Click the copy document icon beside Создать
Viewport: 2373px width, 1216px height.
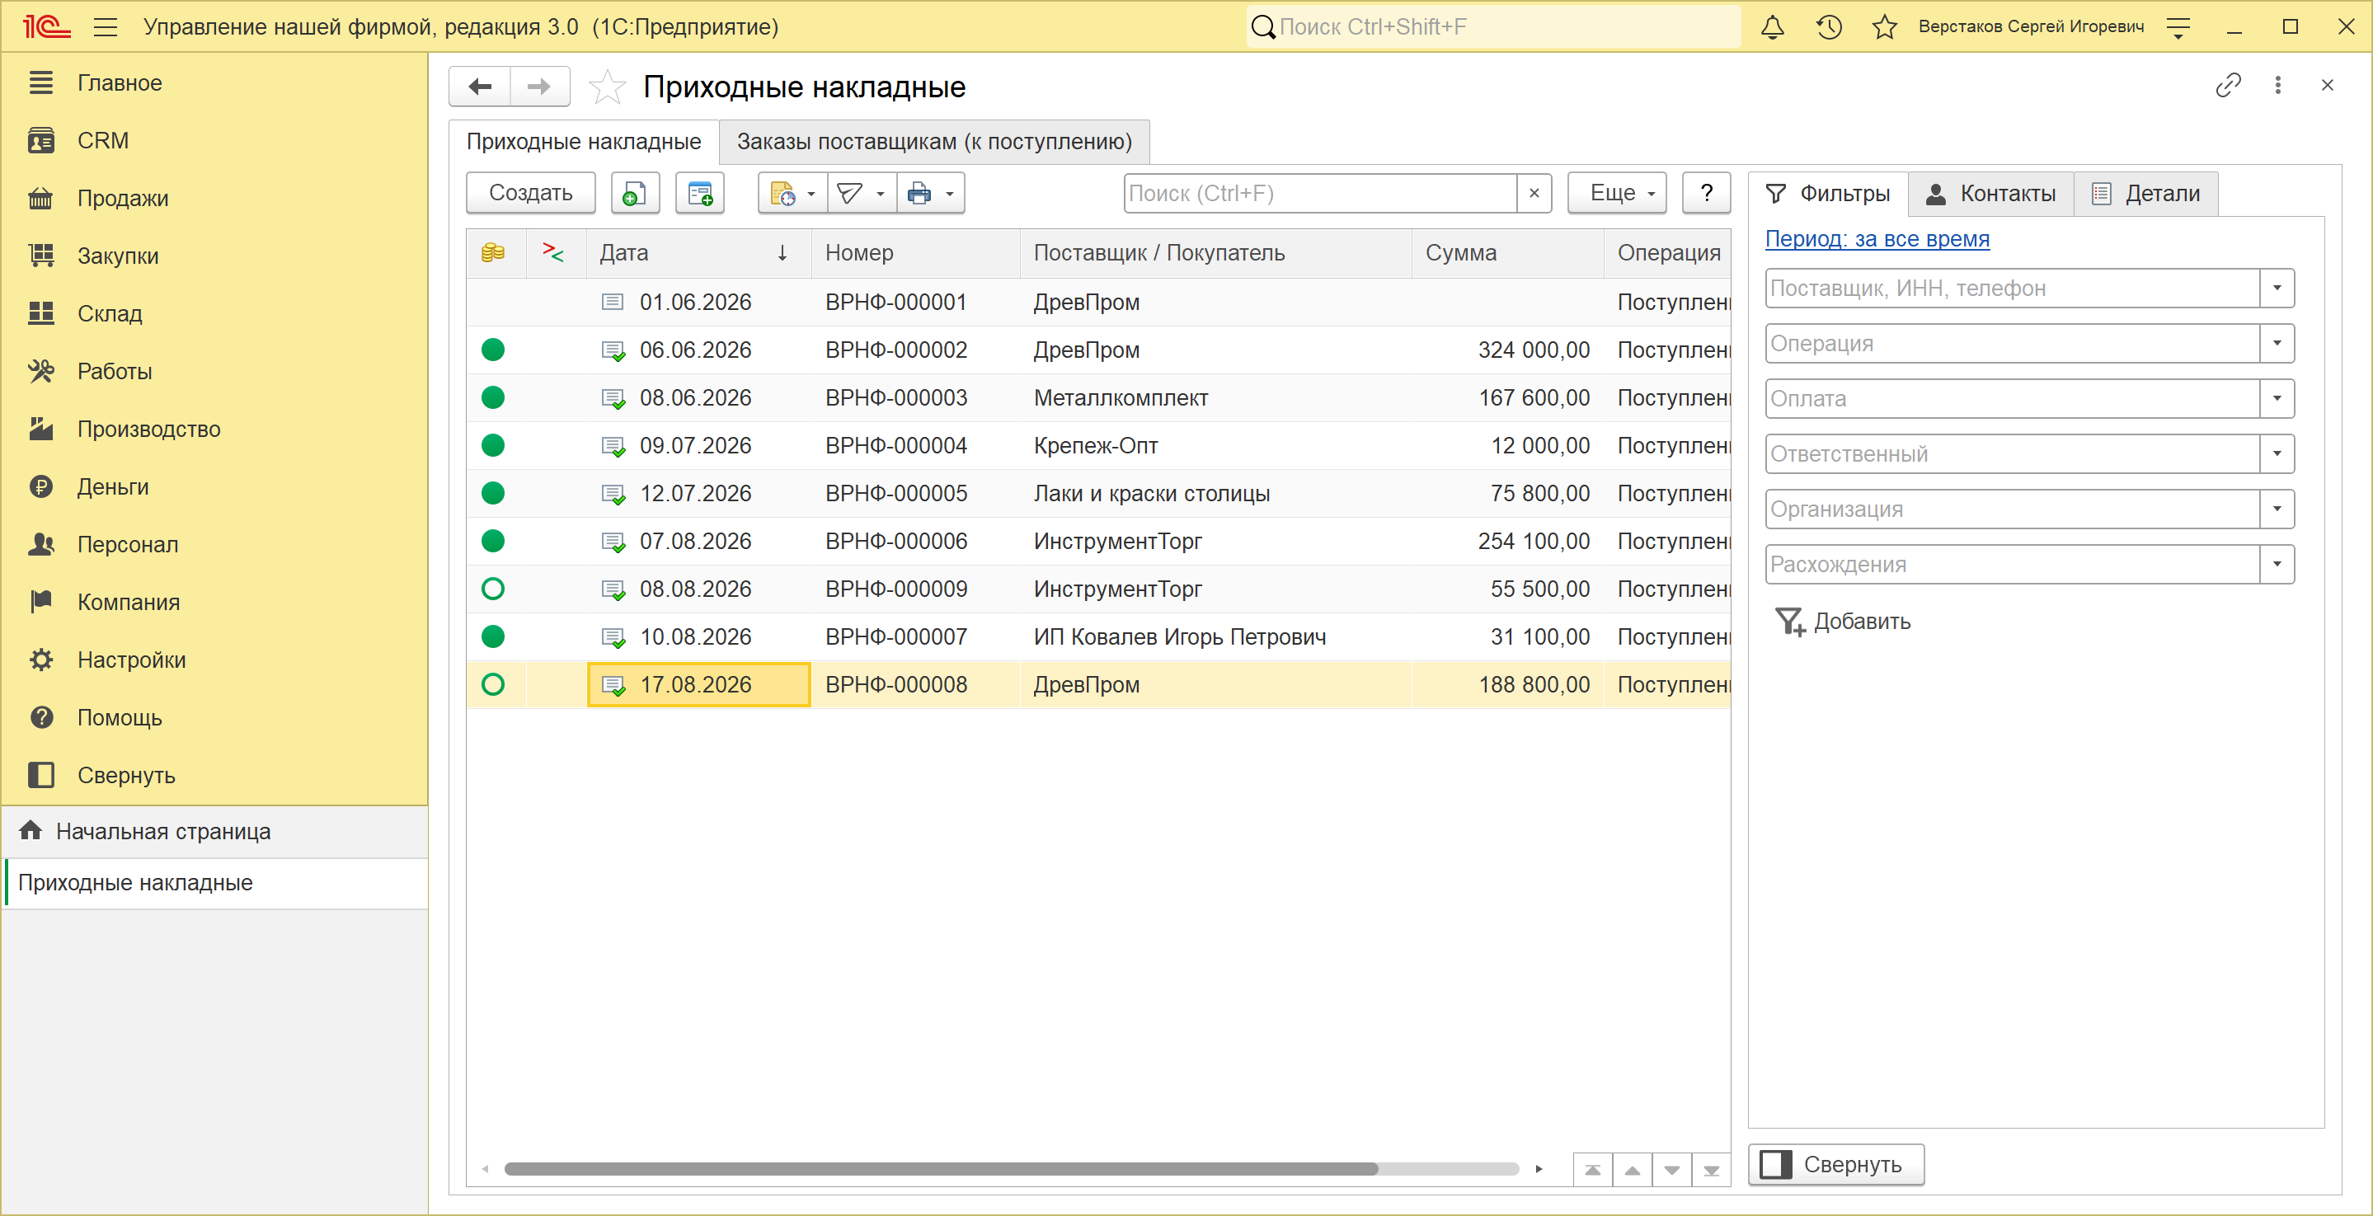[635, 194]
